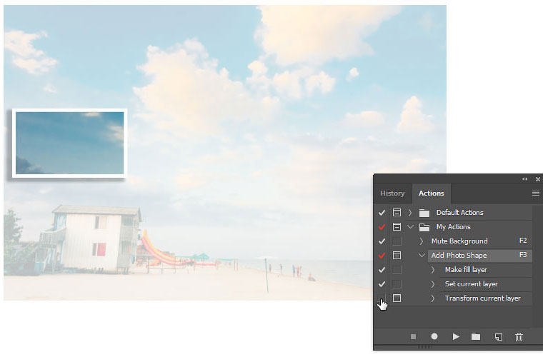Play the selected action

click(456, 336)
